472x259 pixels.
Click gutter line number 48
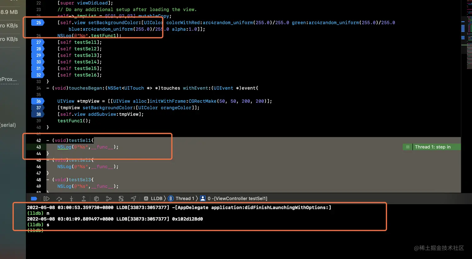coord(39,180)
